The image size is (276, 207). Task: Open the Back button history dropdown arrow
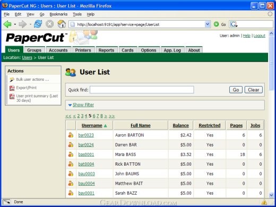pyautogui.click(x=15, y=24)
